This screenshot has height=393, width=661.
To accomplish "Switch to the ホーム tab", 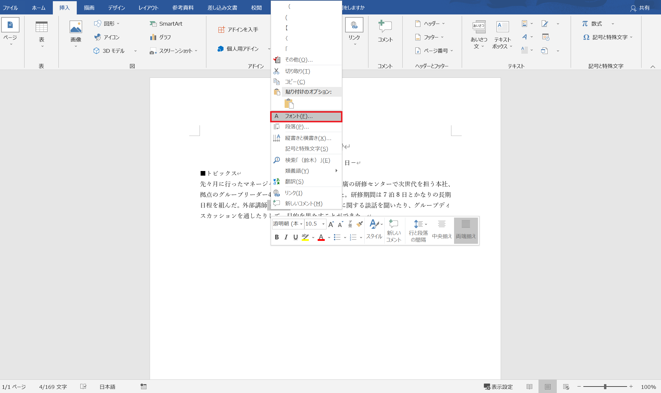I will point(39,8).
